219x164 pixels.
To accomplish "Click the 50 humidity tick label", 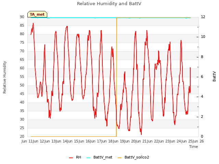I will tap(22, 85).
